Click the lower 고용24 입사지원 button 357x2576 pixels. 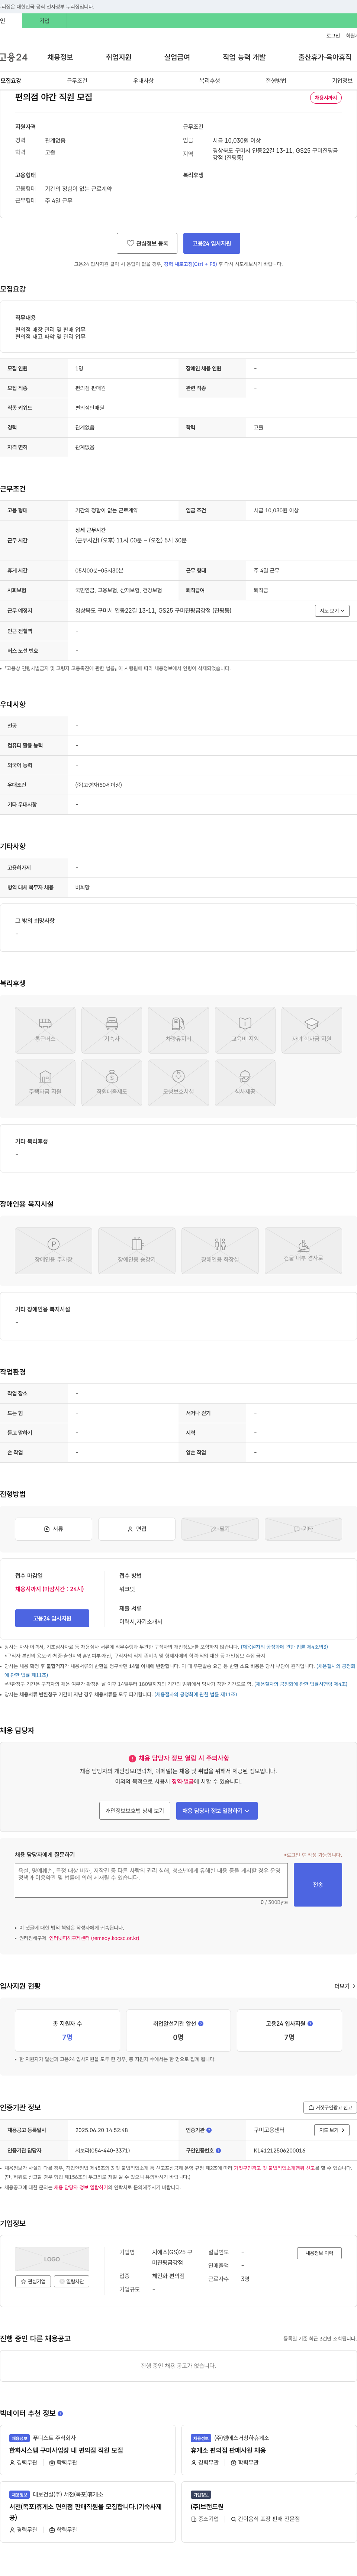tap(52, 1618)
